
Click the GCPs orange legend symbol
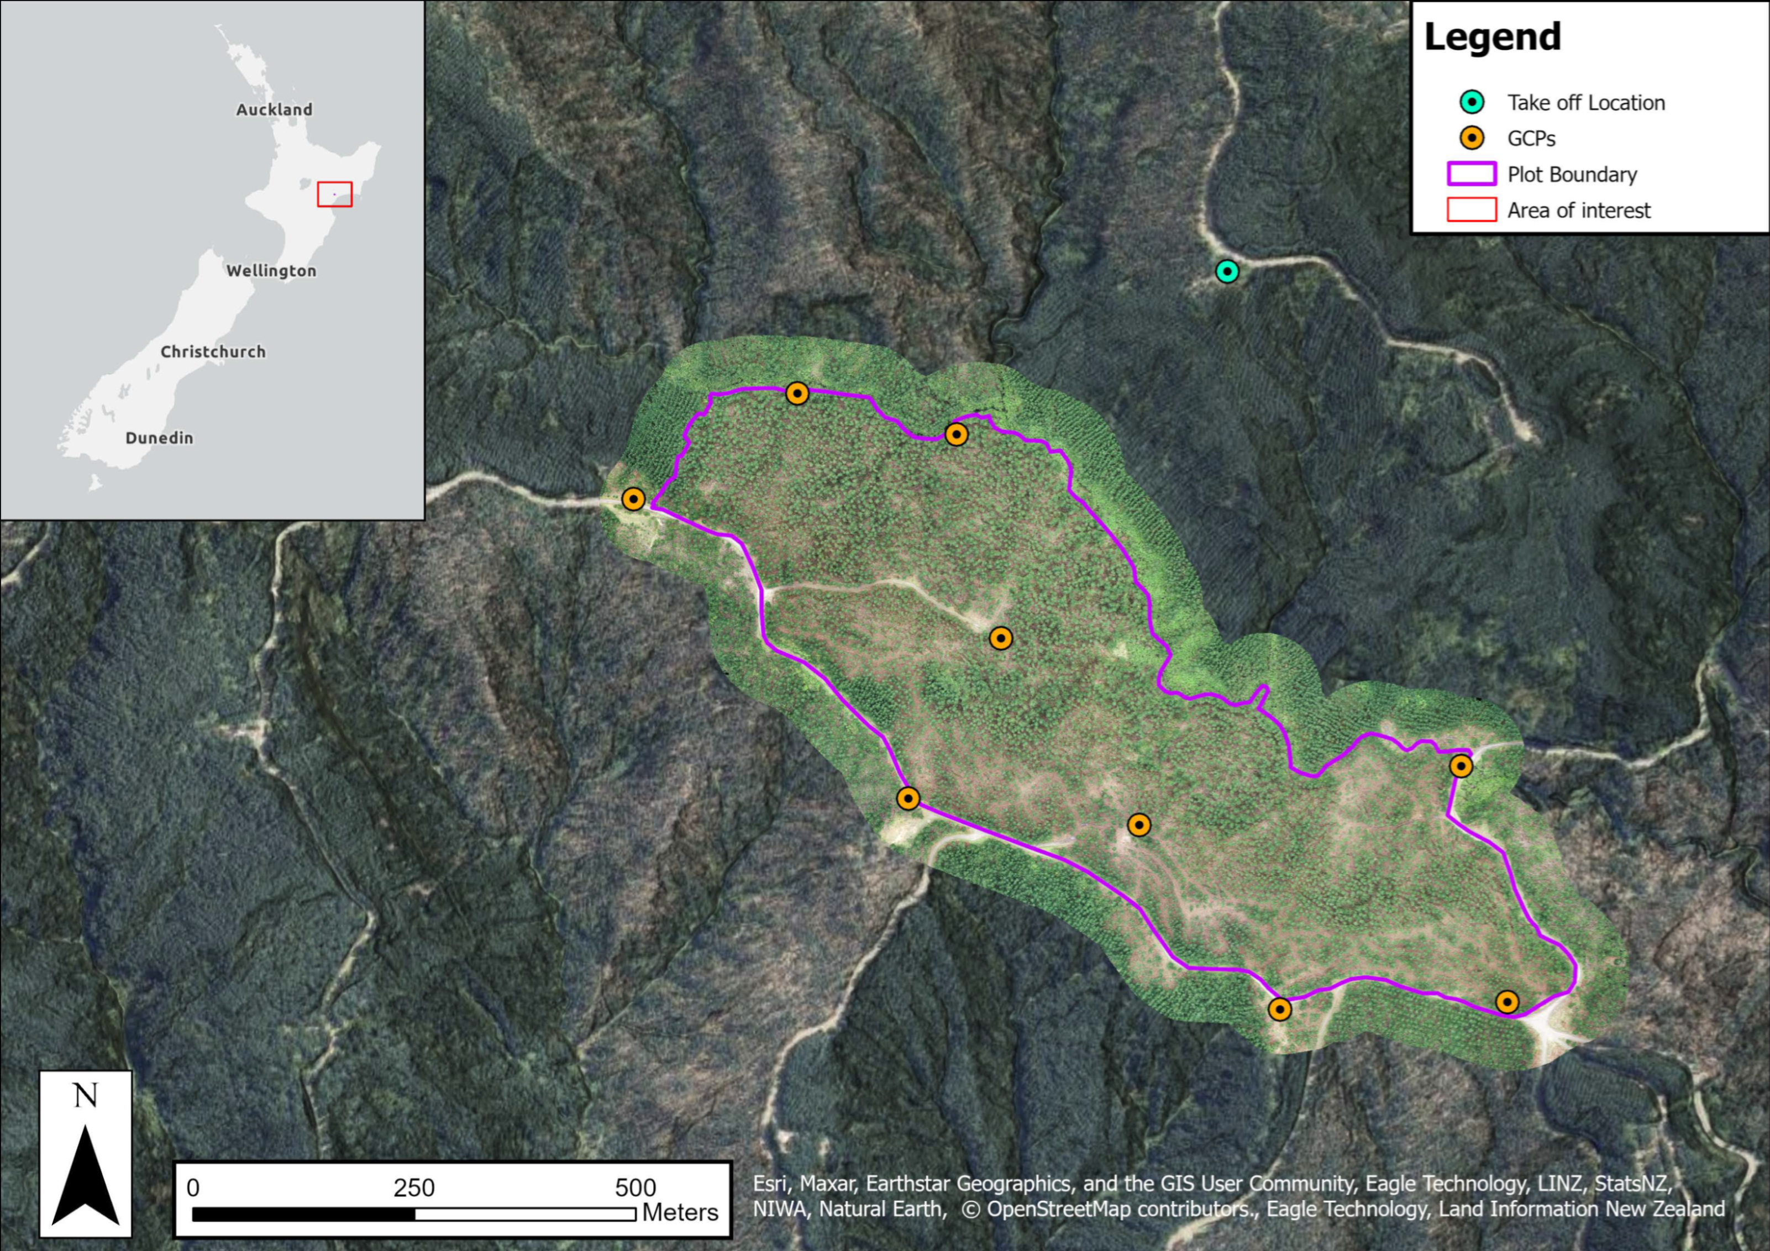tap(1472, 139)
